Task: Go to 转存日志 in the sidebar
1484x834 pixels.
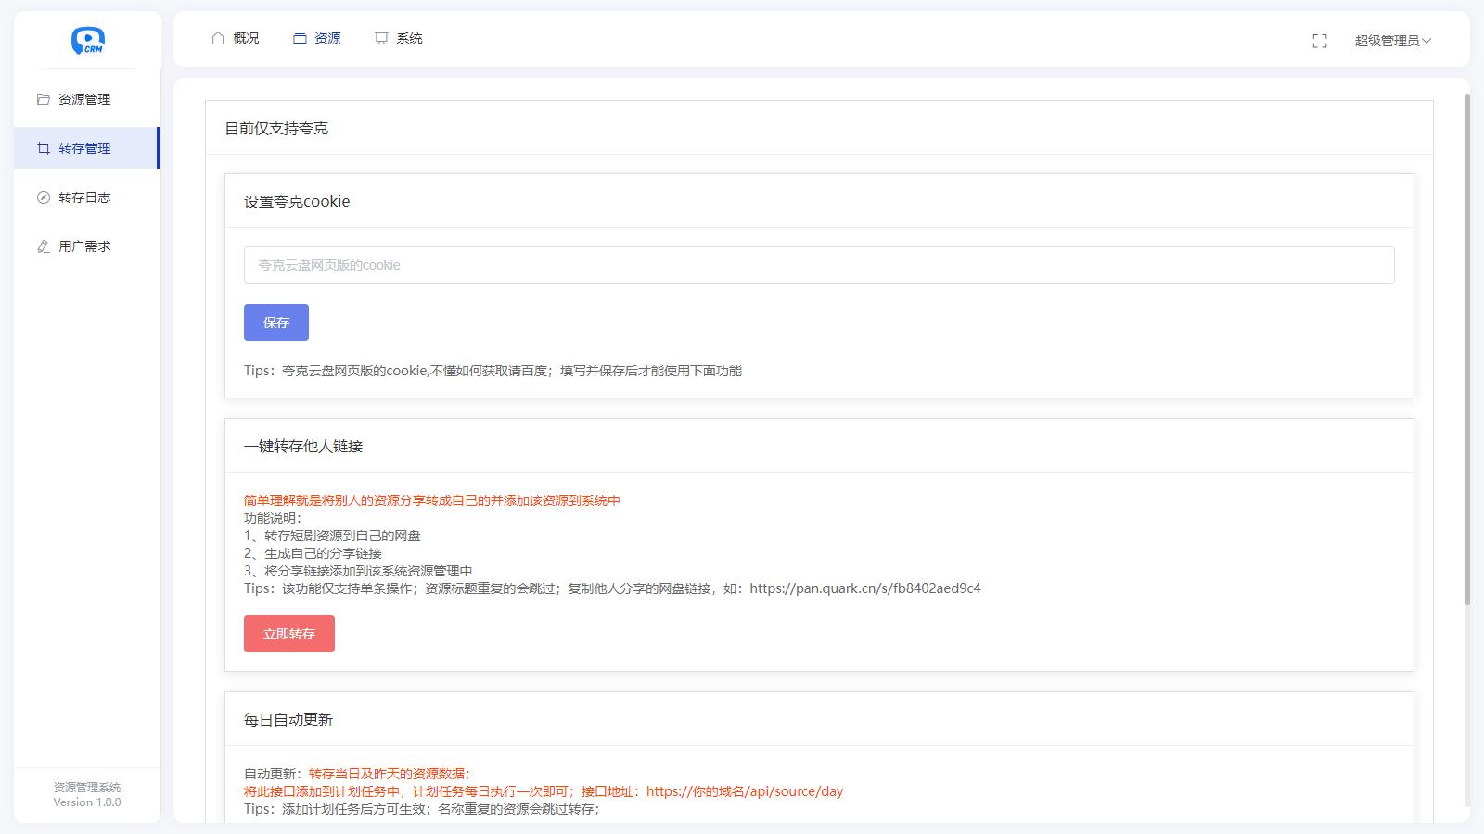Action: pyautogui.click(x=84, y=197)
